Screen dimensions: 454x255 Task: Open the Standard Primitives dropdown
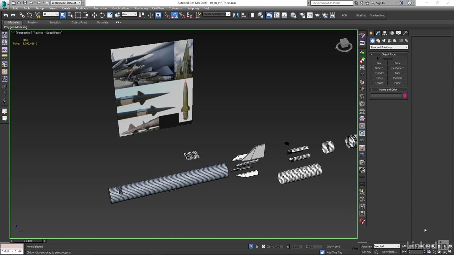pyautogui.click(x=389, y=47)
